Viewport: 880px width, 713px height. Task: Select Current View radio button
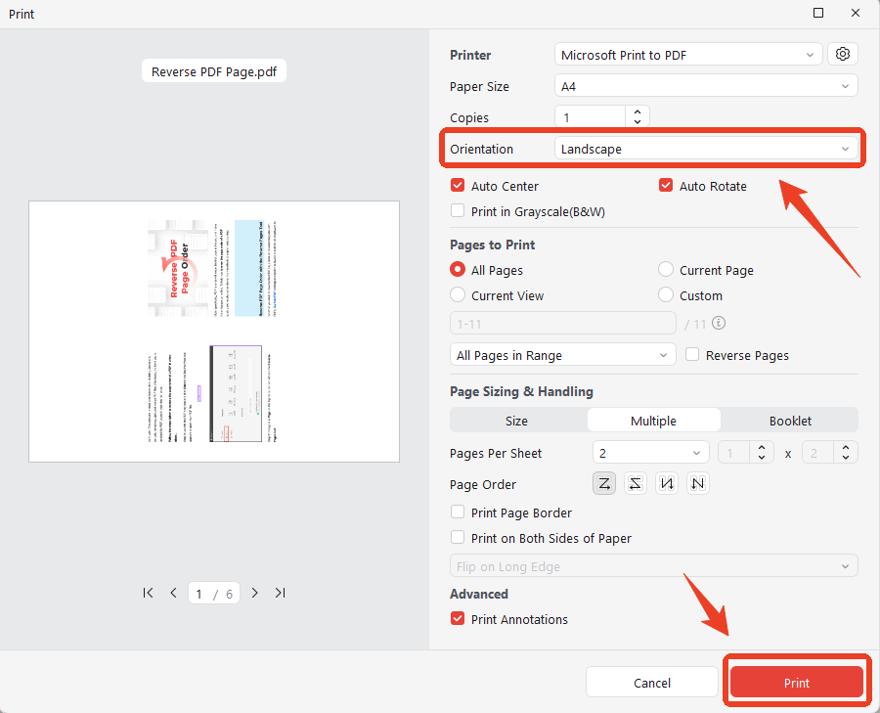pos(458,294)
